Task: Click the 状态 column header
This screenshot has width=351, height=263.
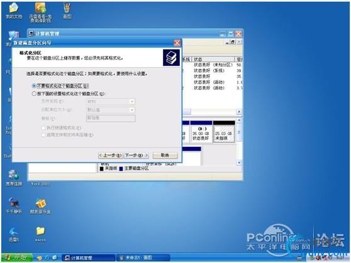Action: pyautogui.click(x=213, y=59)
